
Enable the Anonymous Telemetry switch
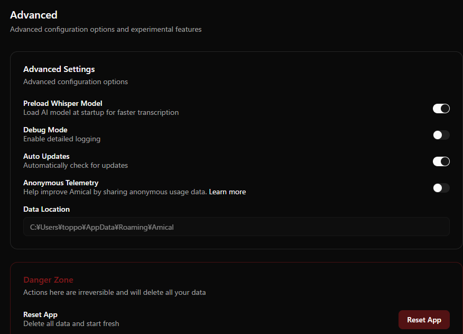pyautogui.click(x=441, y=188)
